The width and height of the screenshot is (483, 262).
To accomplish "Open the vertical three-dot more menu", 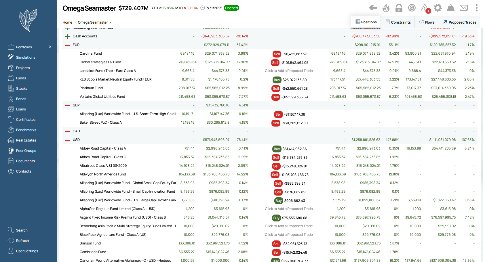I will 476,8.
